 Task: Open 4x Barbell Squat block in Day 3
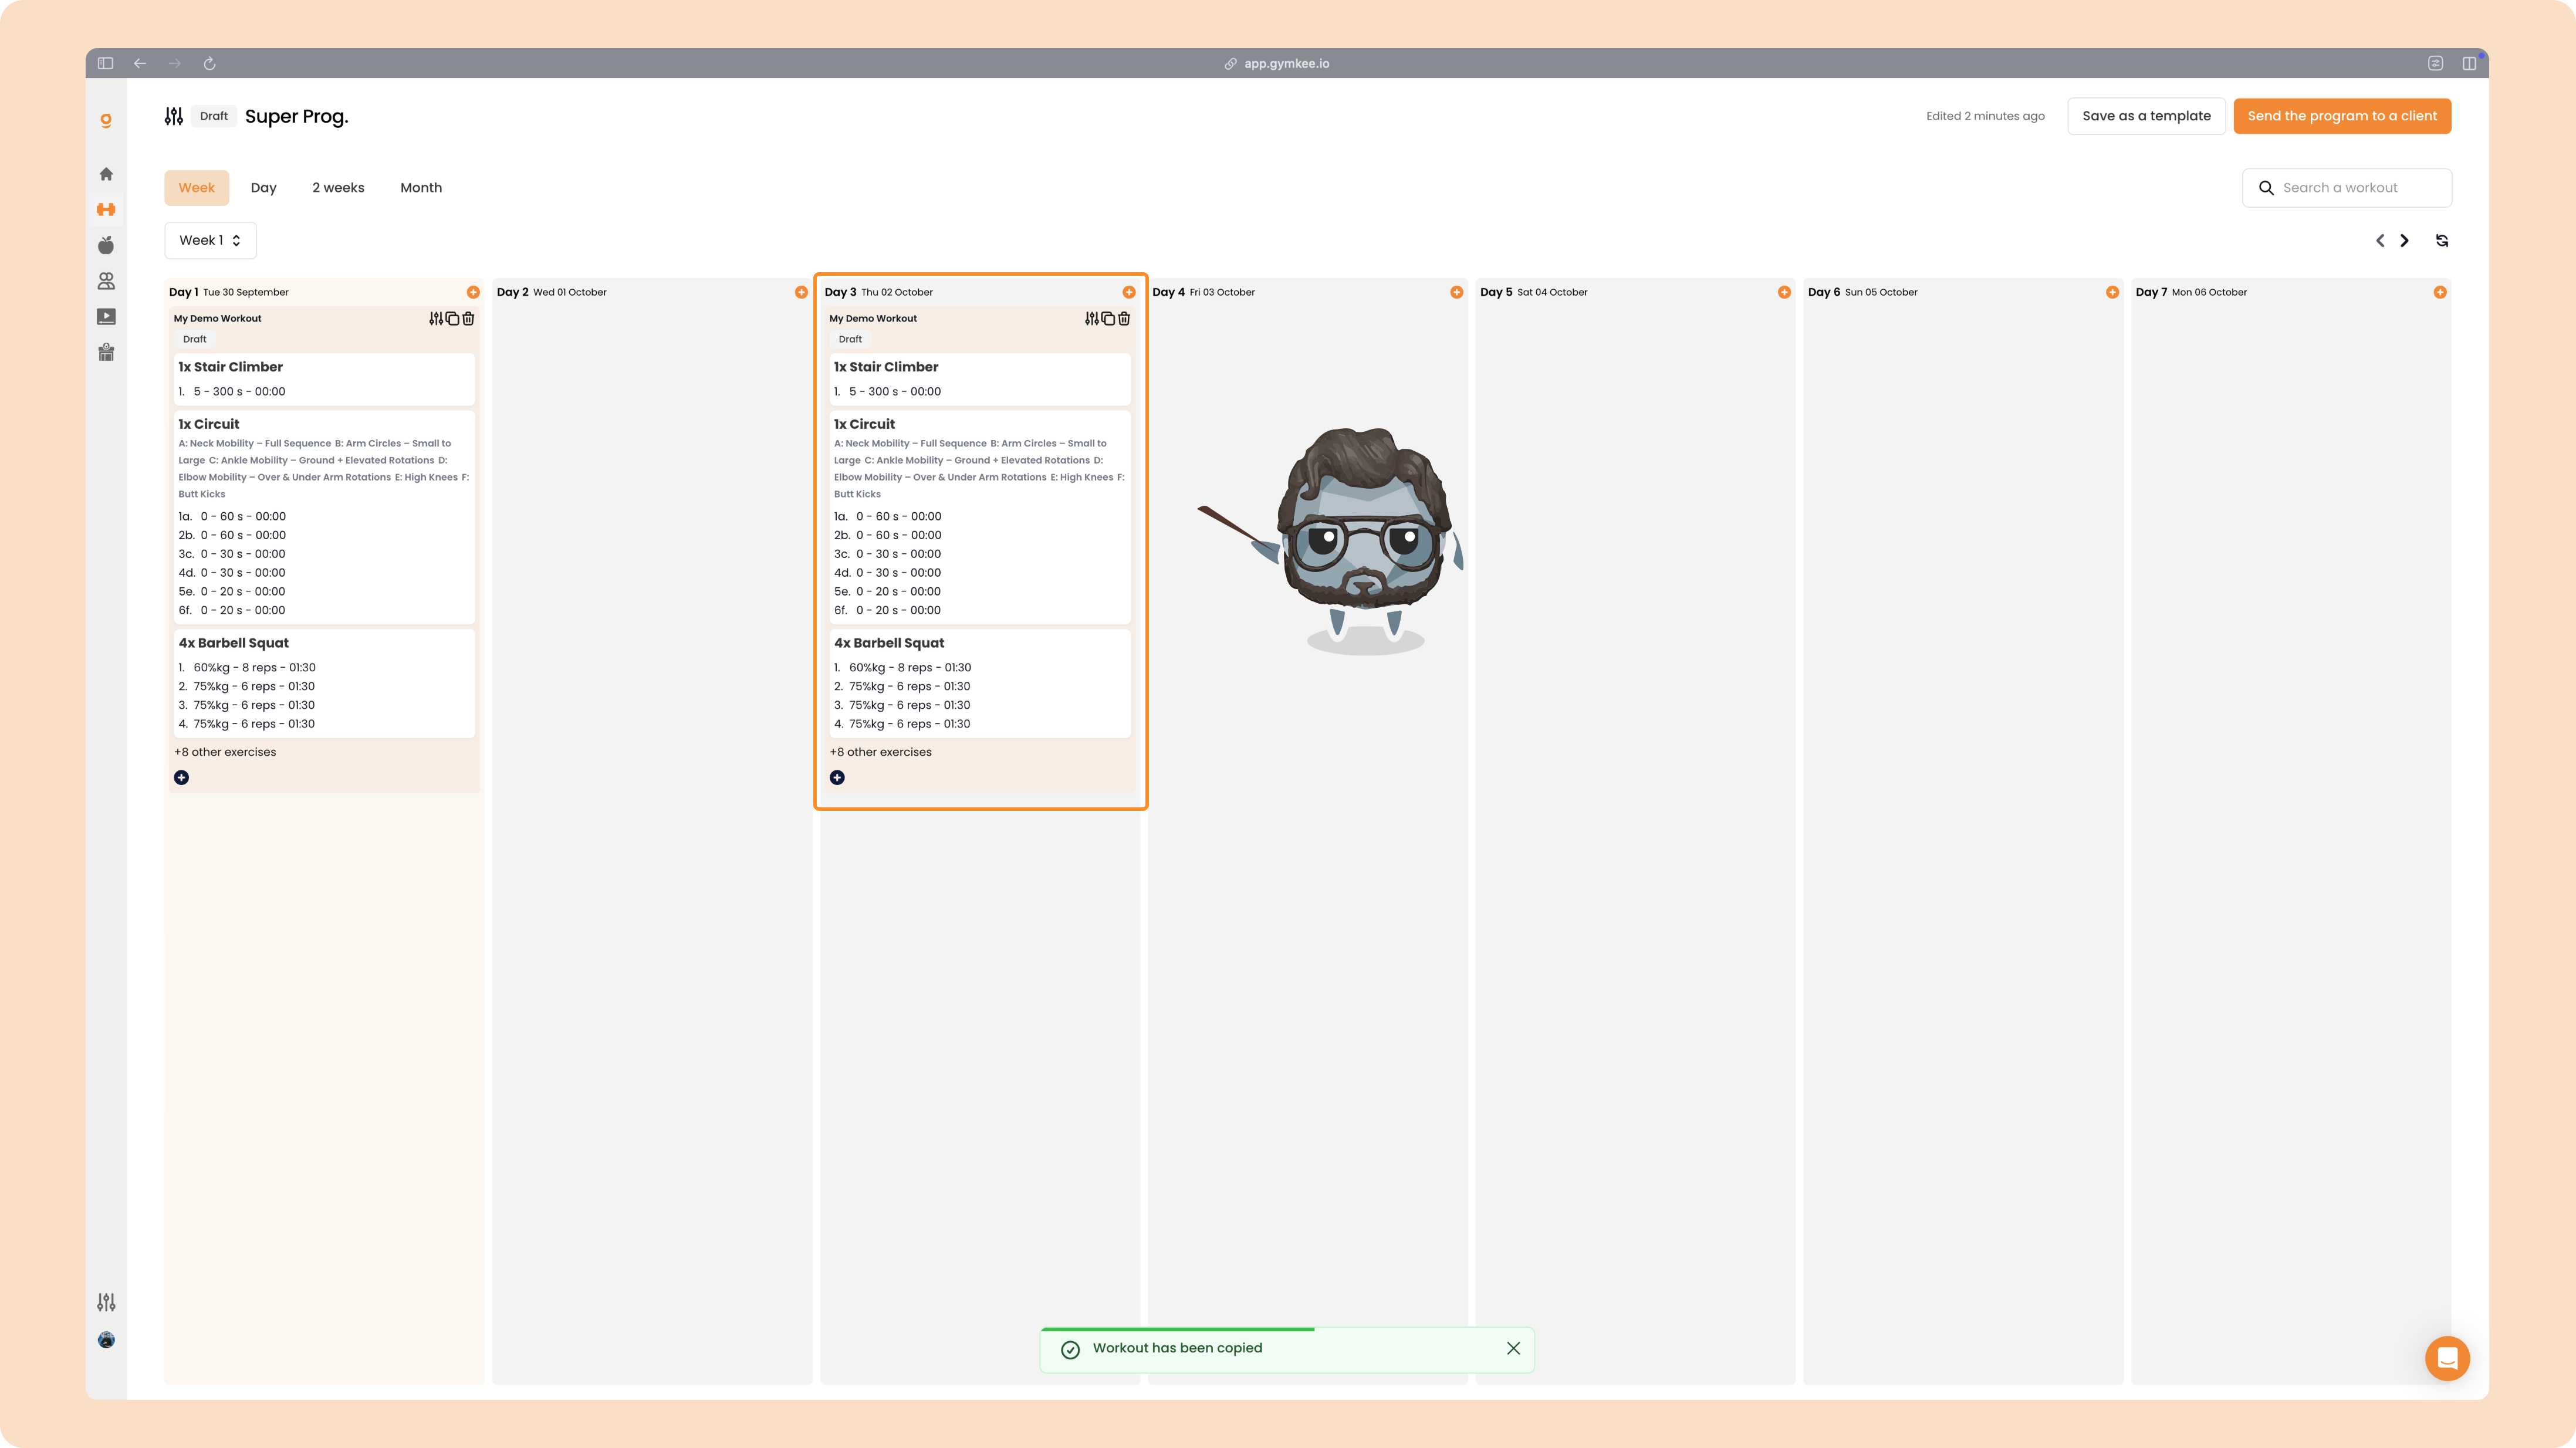click(980, 683)
